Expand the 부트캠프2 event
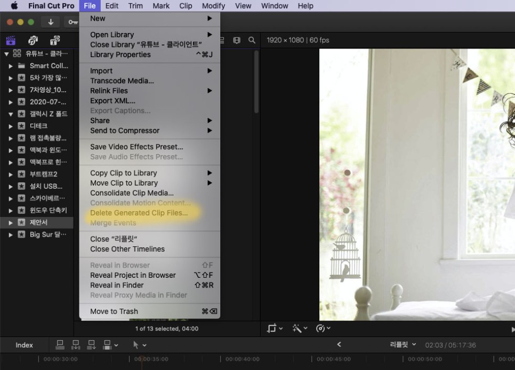The width and height of the screenshot is (515, 370). 11,174
